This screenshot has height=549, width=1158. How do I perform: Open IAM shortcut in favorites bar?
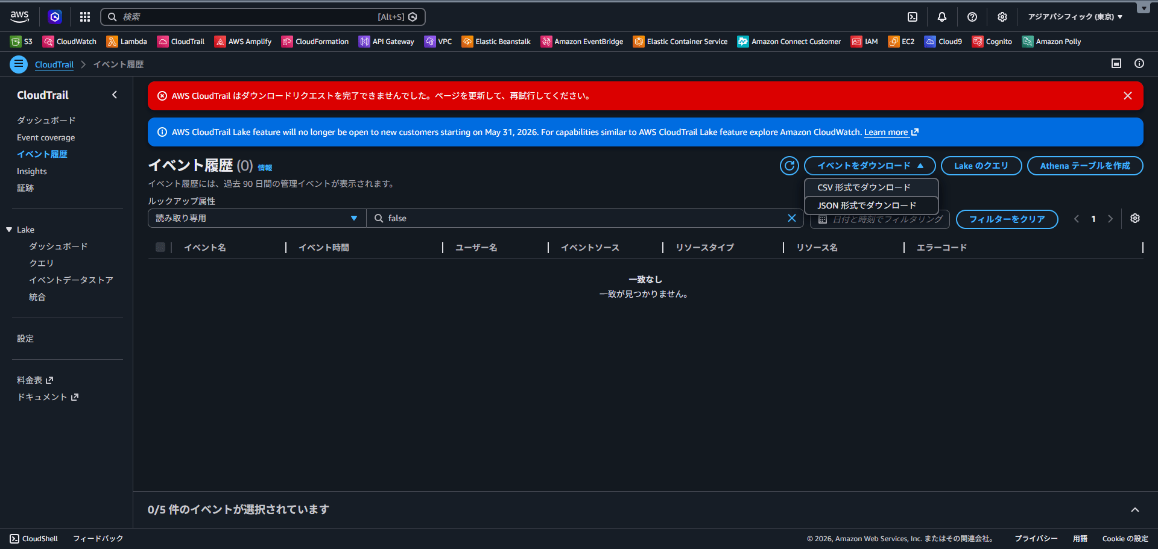[864, 42]
